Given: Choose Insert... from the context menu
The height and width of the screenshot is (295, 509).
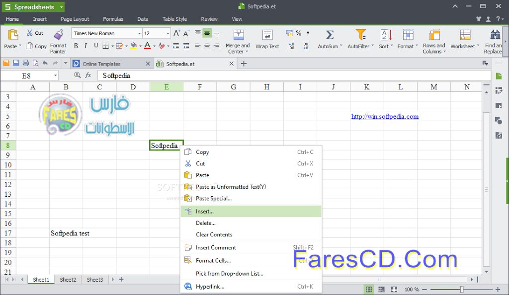Looking at the screenshot, I should point(251,212).
